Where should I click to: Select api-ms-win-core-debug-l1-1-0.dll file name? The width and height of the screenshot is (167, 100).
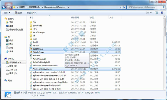48,79
